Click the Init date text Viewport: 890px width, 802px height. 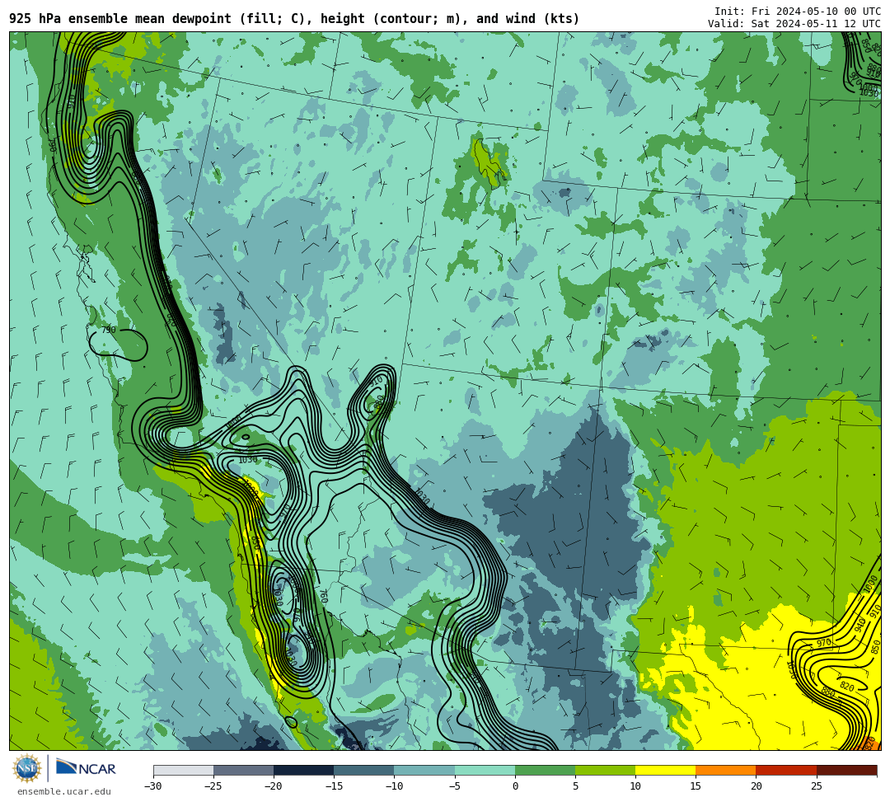pyautogui.click(x=798, y=12)
